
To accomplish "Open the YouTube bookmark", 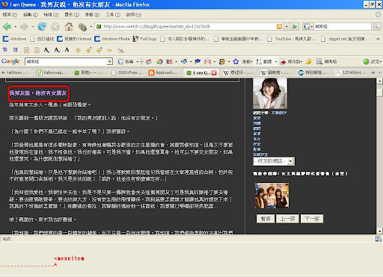I will pos(291,39).
